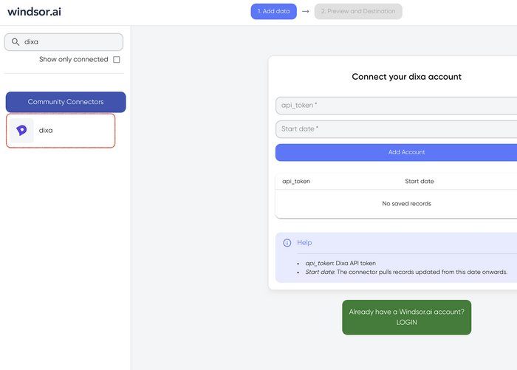Click the No saved records text

pos(406,204)
